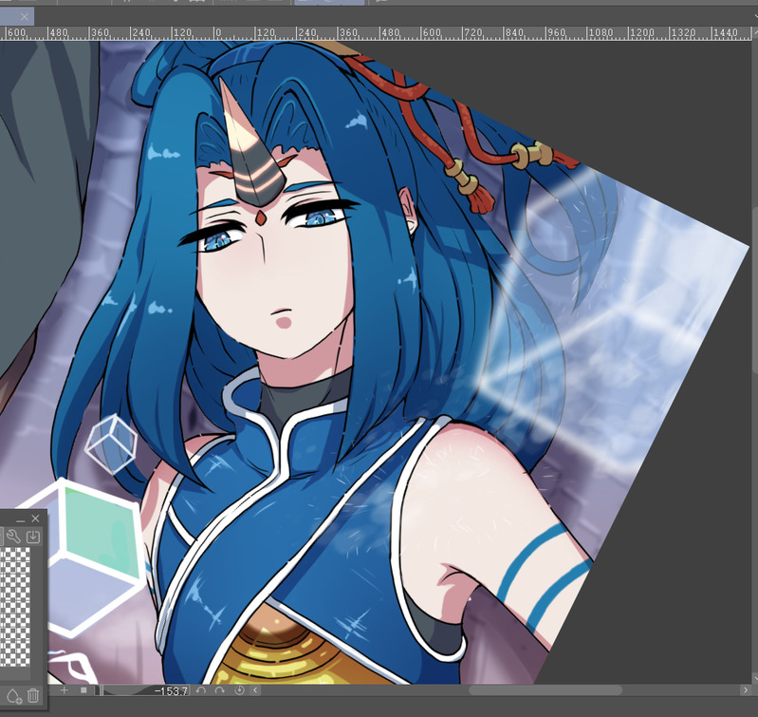Fit canvas to screen using the square icon

pyautogui.click(x=83, y=690)
